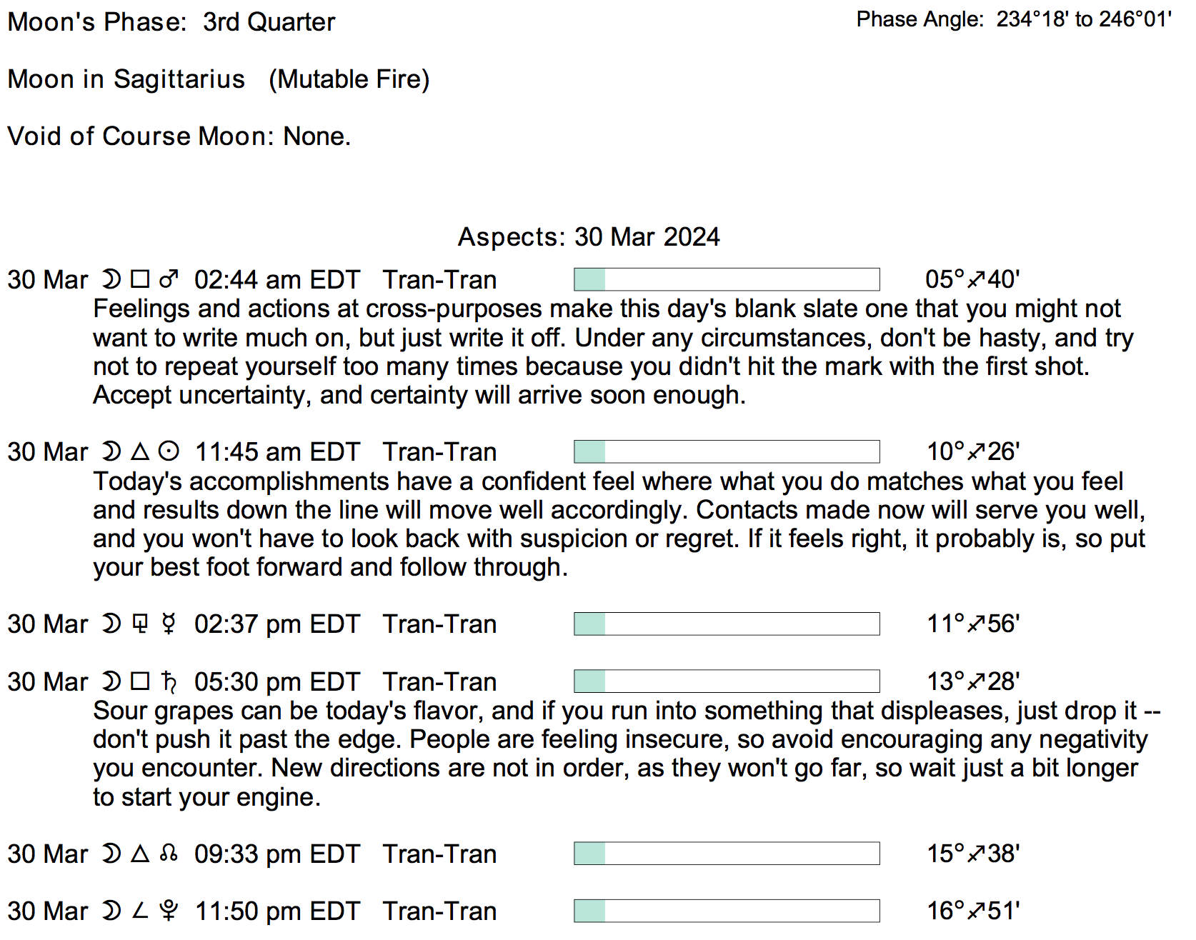Click "Moon in Sagittarius" text
Image resolution: width=1196 pixels, height=940 pixels.
(x=126, y=79)
